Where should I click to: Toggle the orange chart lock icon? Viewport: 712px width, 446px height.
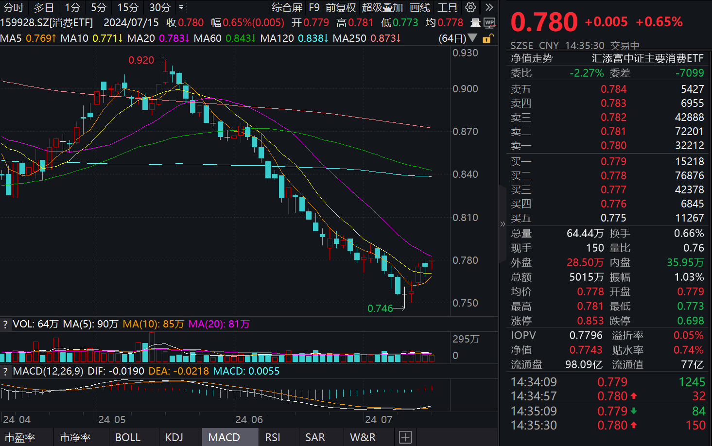tap(488, 38)
